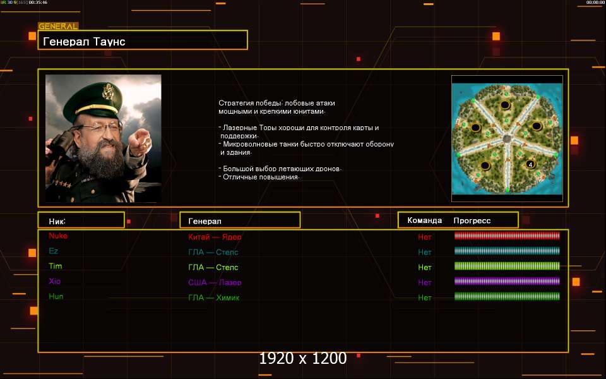This screenshot has height=379, width=606.
Task: Click Nuke's Китай — Ядер general entry
Action: [x=215, y=237]
